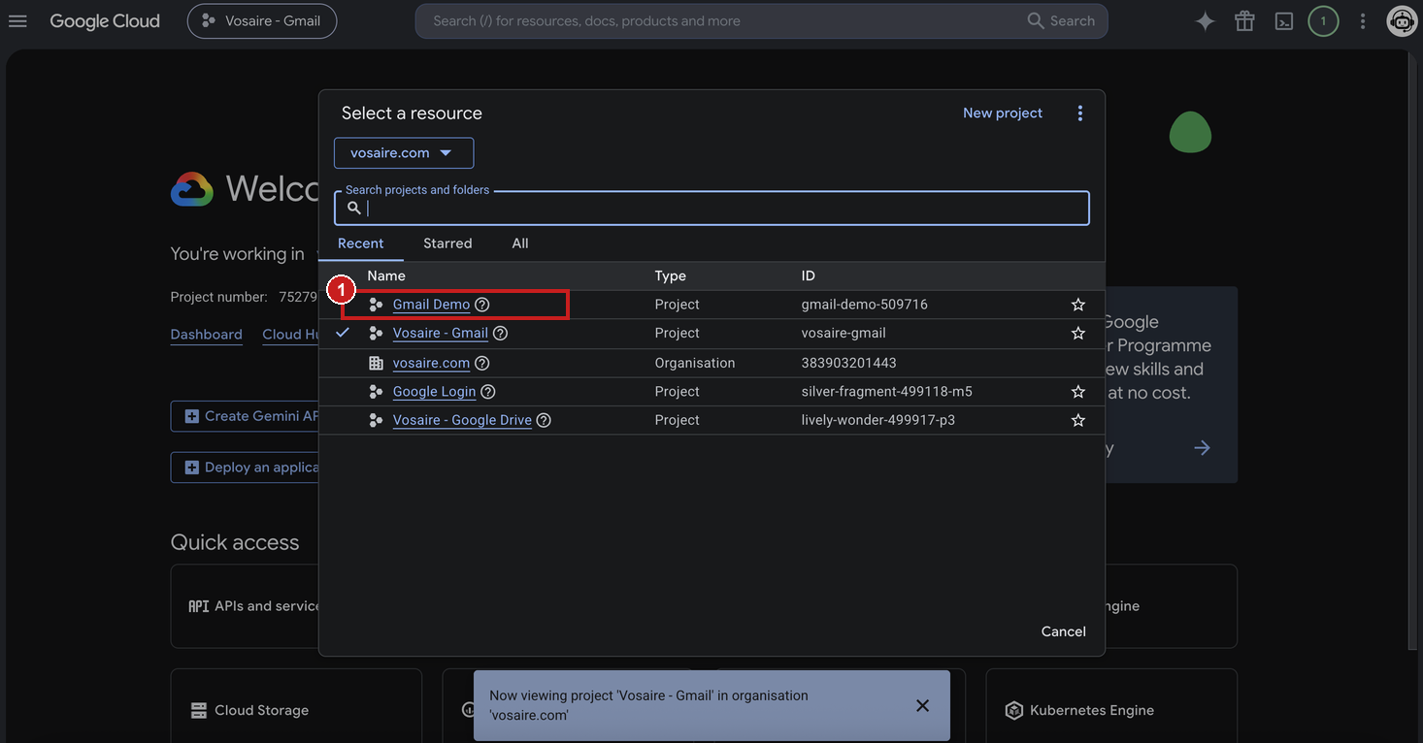The height and width of the screenshot is (743, 1423).
Task: Open the notifications badge showing 1
Action: [x=1323, y=21]
